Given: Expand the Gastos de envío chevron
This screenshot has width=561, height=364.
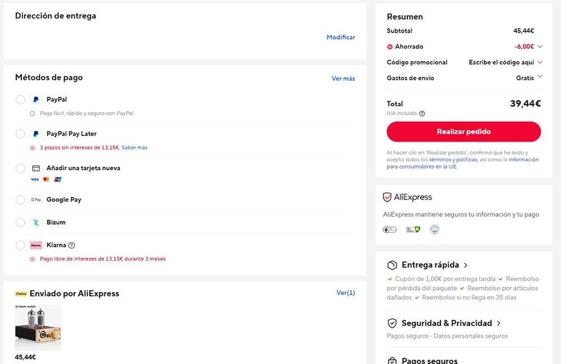Looking at the screenshot, I should click(540, 76).
